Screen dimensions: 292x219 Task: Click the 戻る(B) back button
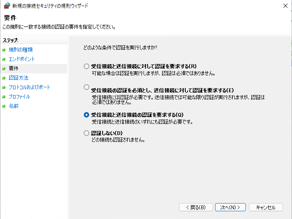pos(196,207)
